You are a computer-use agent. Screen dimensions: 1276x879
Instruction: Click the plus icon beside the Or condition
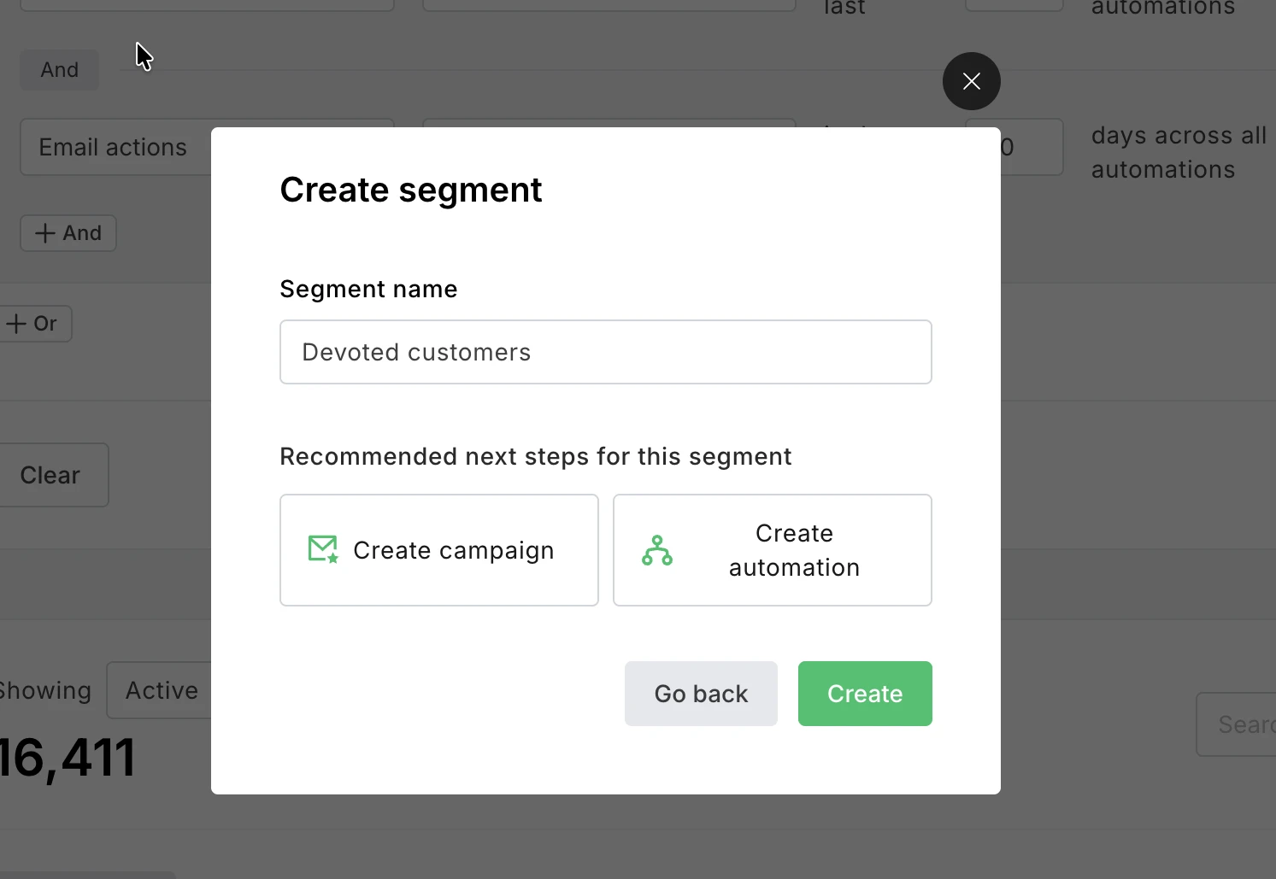[15, 323]
